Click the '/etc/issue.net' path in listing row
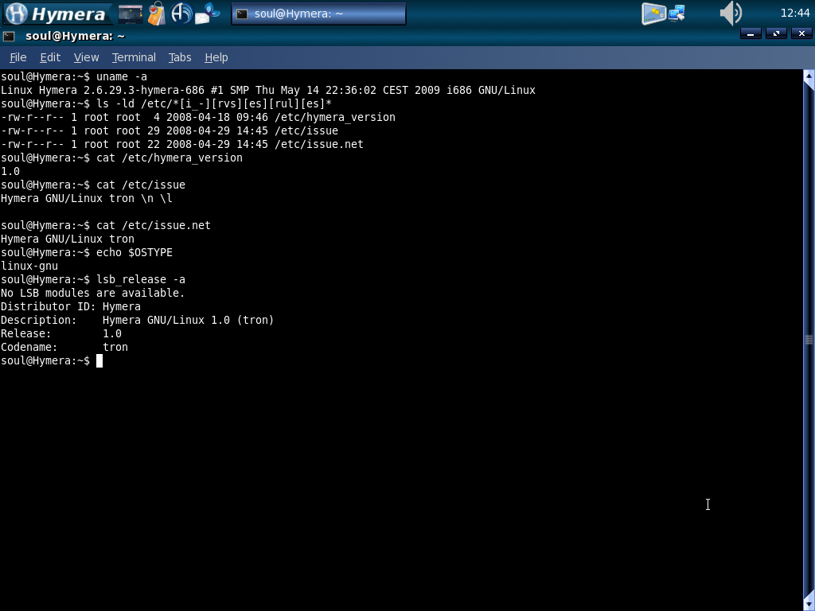The width and height of the screenshot is (815, 611). click(319, 145)
